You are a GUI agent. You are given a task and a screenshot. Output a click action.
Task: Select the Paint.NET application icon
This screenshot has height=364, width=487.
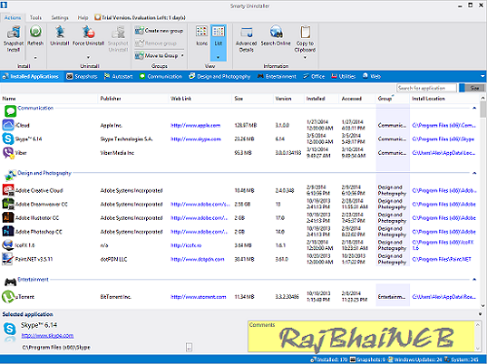point(8,259)
